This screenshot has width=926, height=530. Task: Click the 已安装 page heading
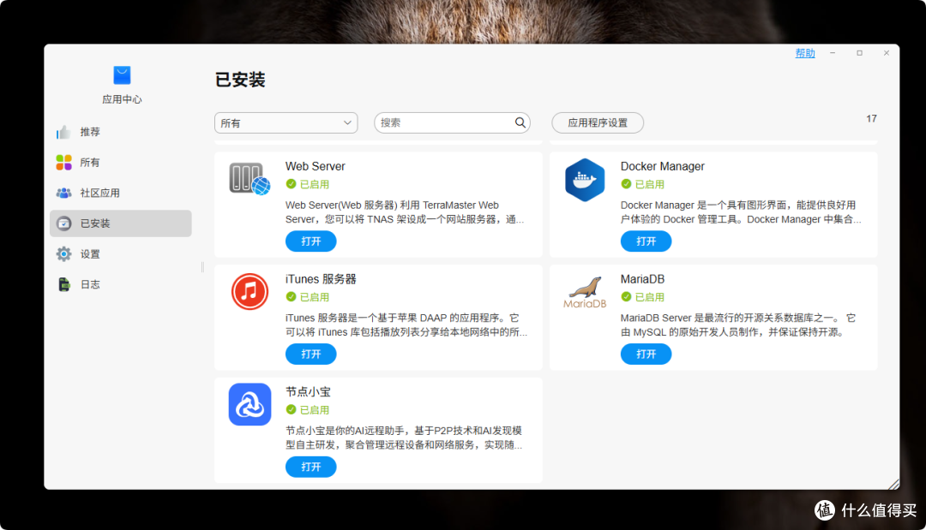coord(240,80)
